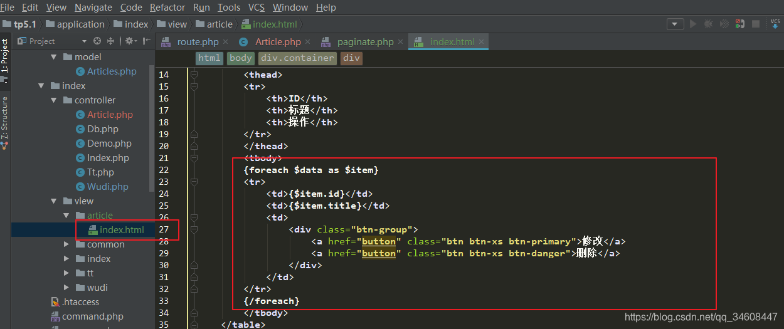Click href "button" link on line 28
Screen dimensions: 784x329
(379, 241)
